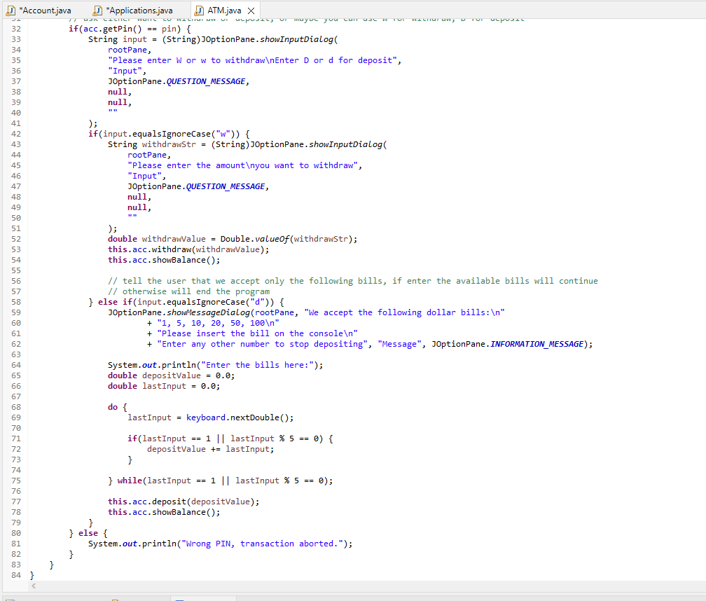Click the left arrow of the horizontal scrollbar
The image size is (706, 601).
coord(32,586)
